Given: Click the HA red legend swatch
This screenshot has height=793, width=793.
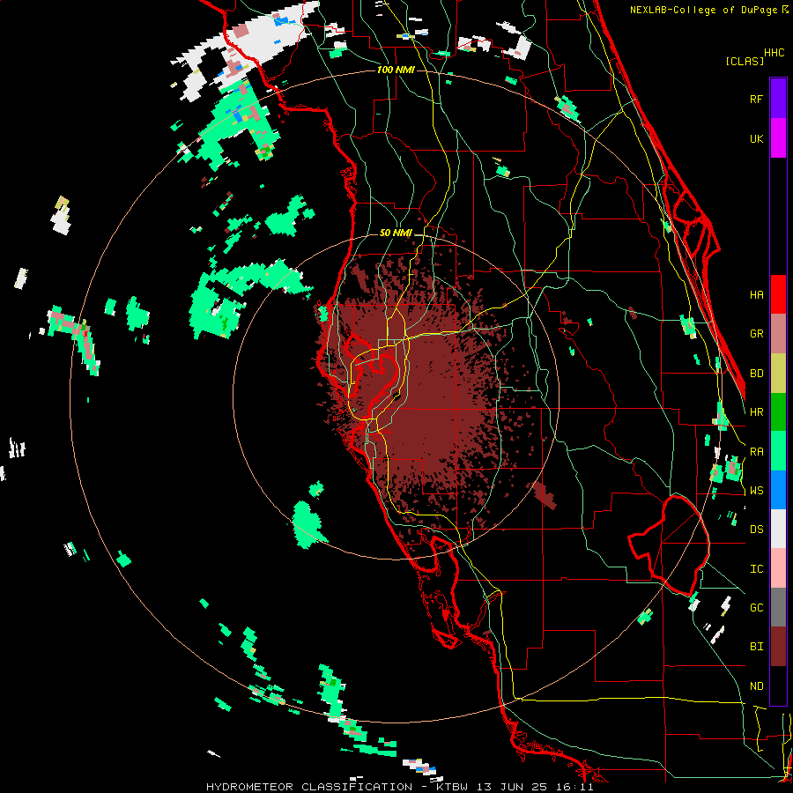Looking at the screenshot, I should point(778,294).
